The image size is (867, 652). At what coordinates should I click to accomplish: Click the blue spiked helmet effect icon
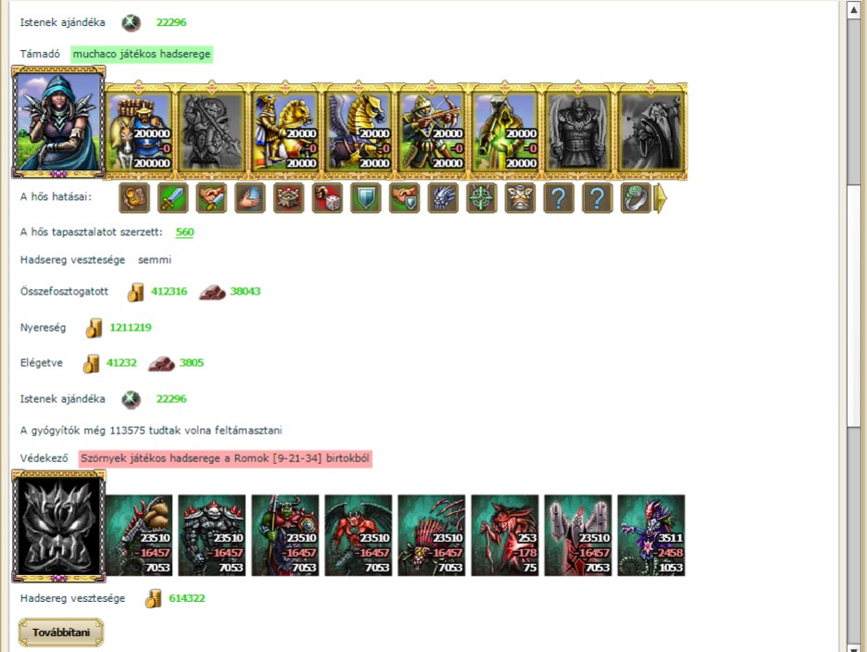click(443, 198)
